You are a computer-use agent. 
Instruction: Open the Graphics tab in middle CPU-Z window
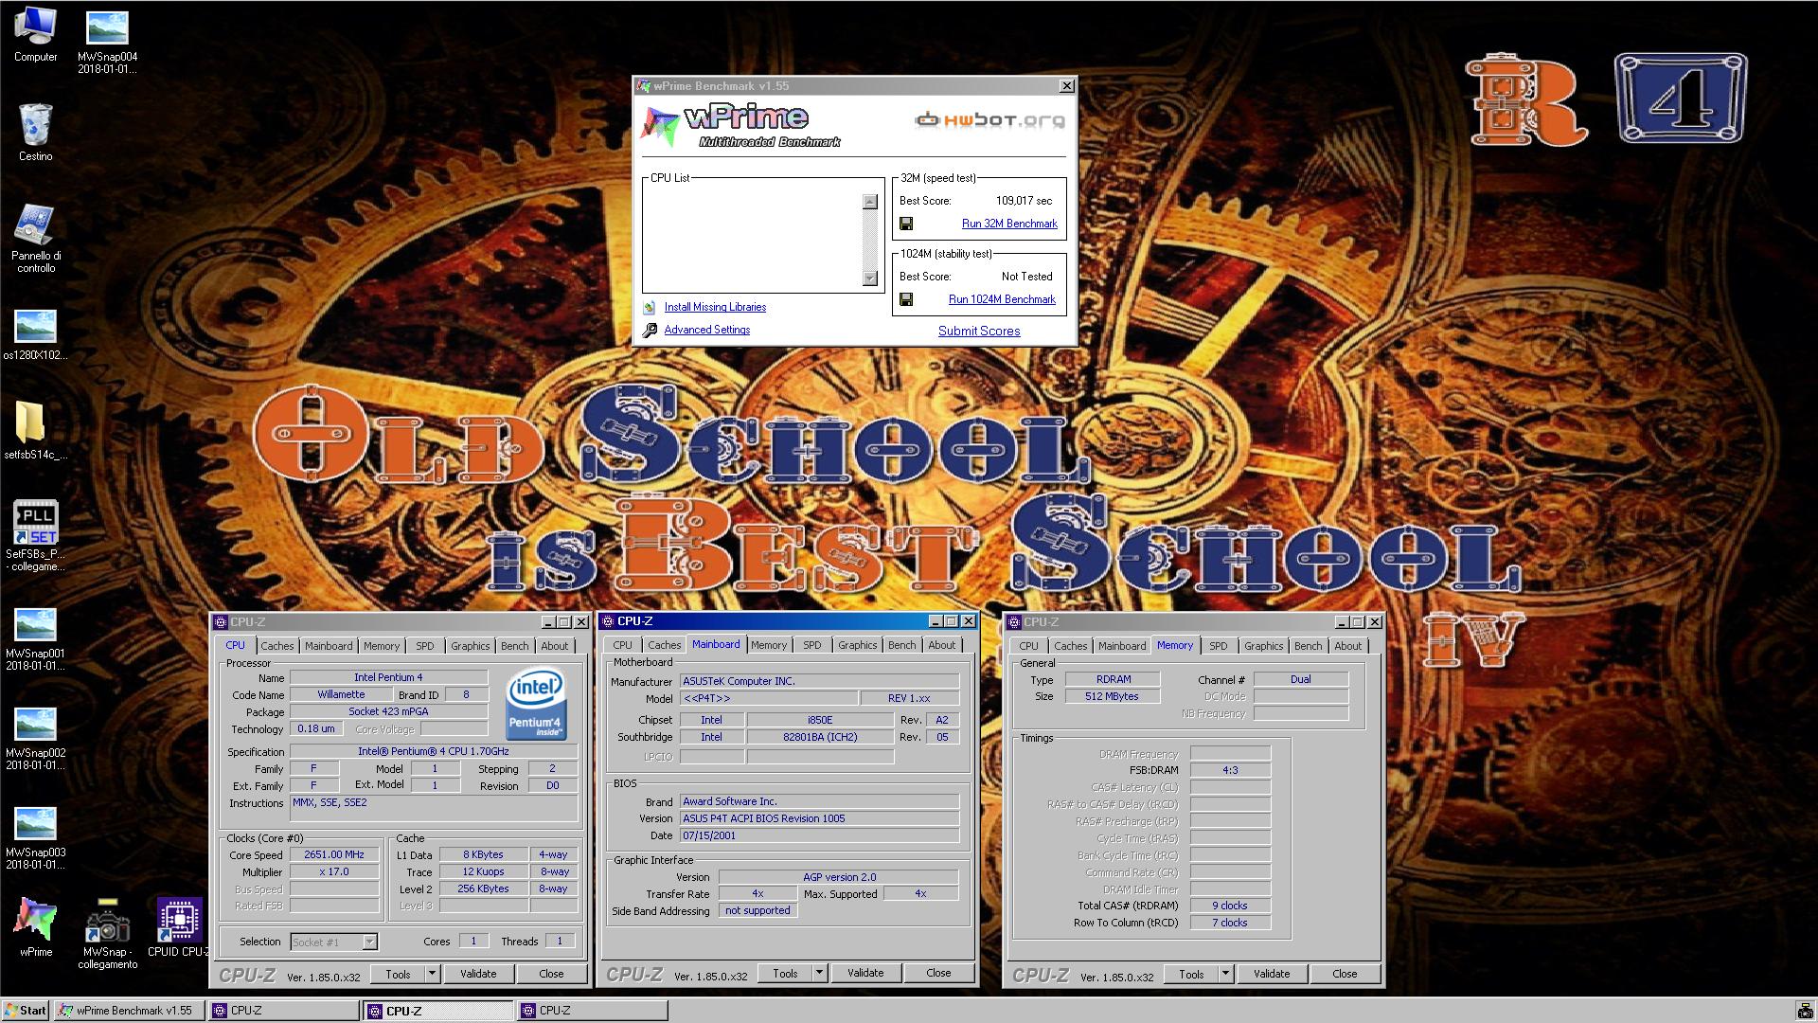[x=858, y=645]
